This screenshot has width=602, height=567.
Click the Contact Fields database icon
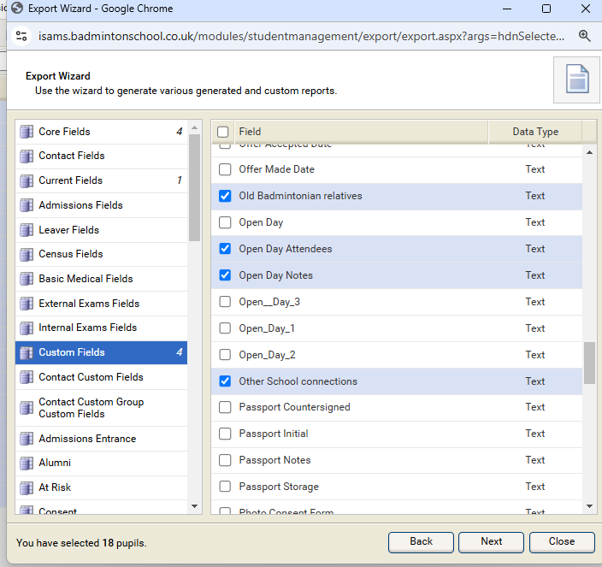click(27, 157)
